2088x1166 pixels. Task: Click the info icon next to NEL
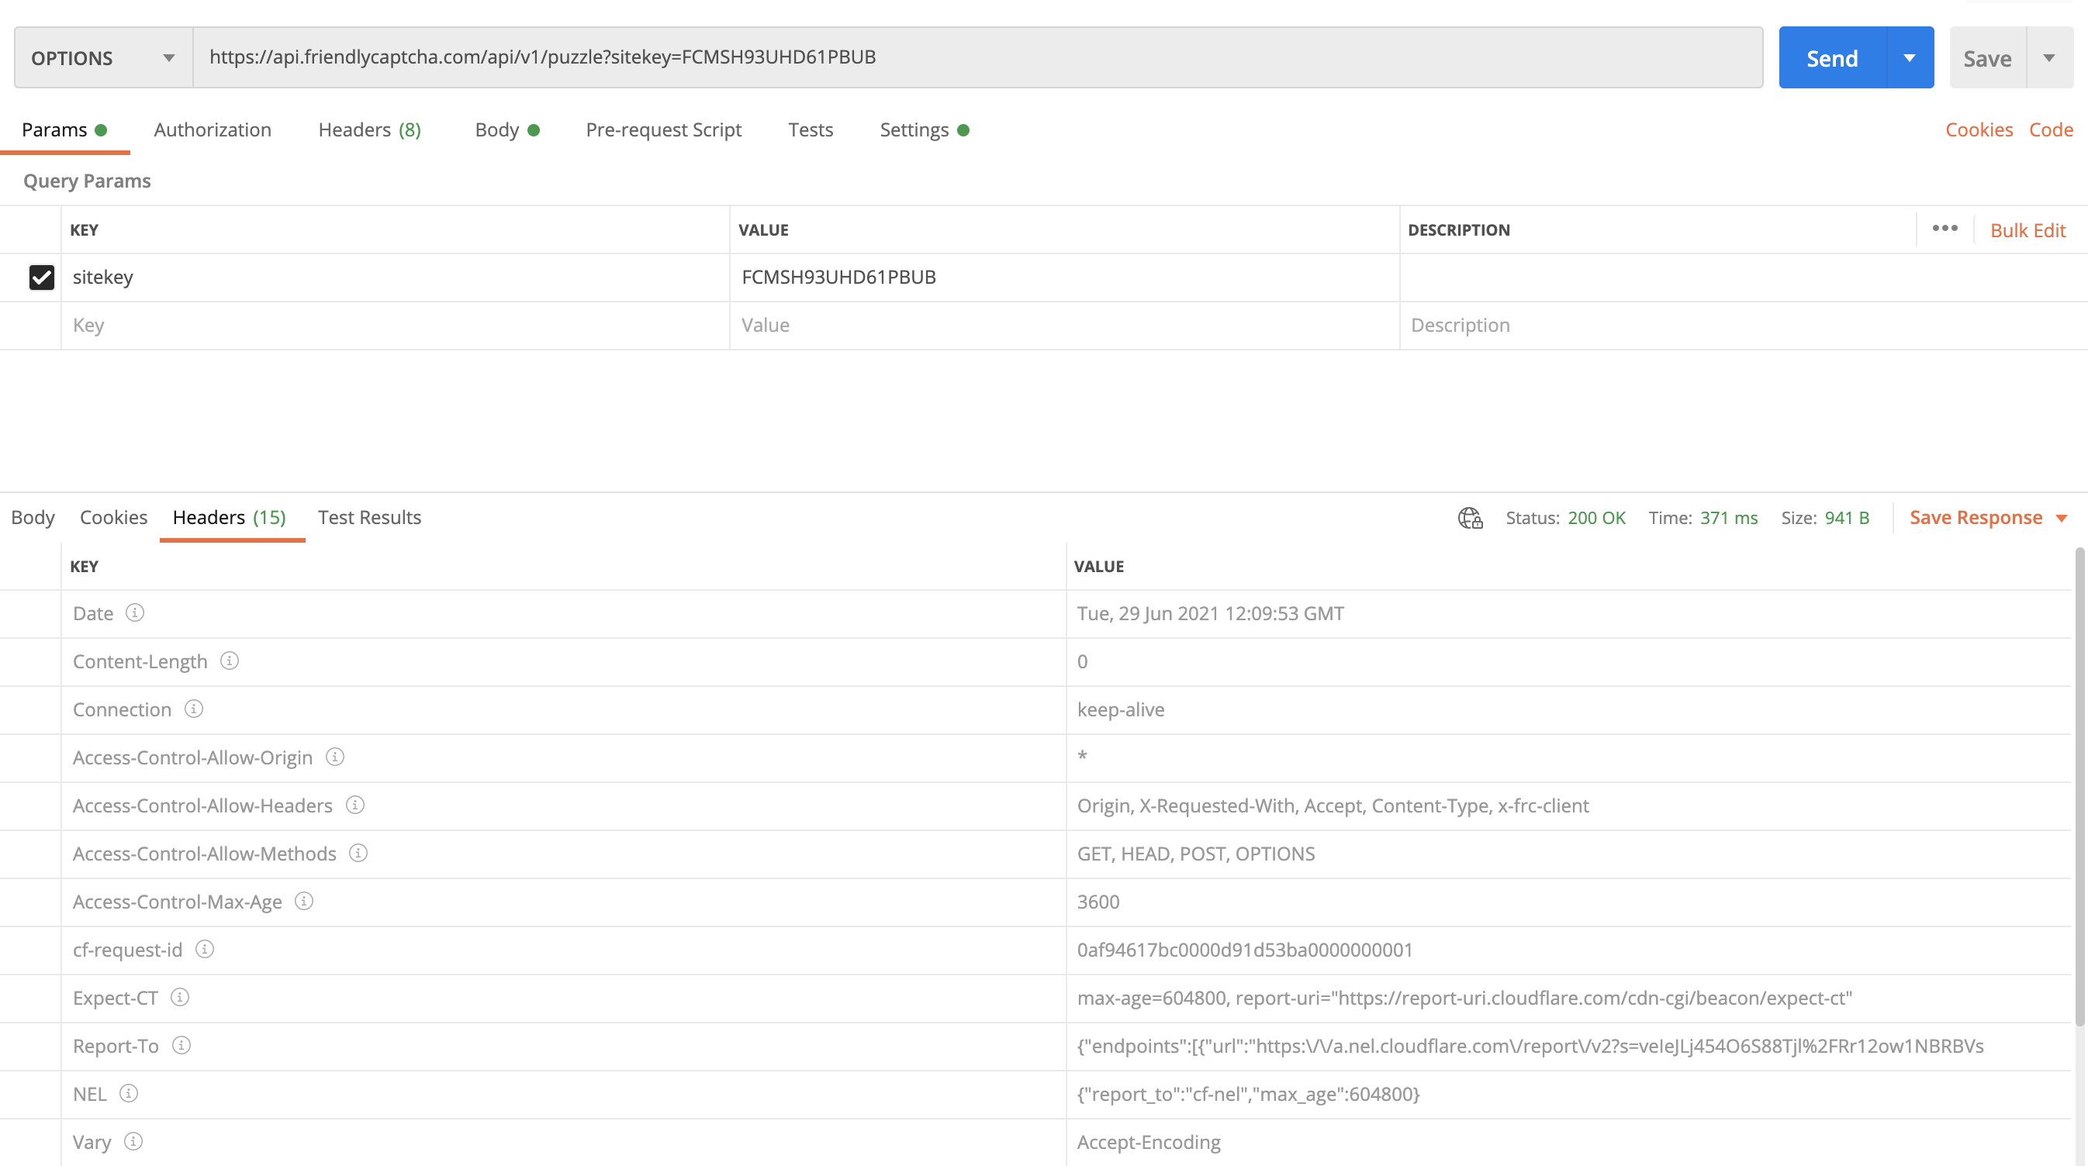[129, 1093]
